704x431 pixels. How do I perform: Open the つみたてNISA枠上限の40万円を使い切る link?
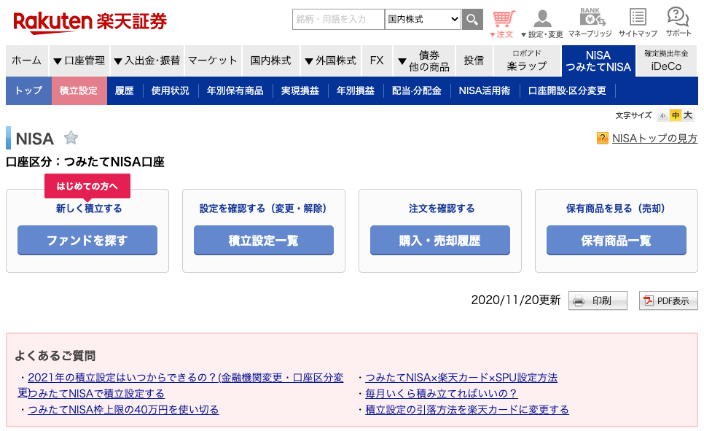pos(123,410)
